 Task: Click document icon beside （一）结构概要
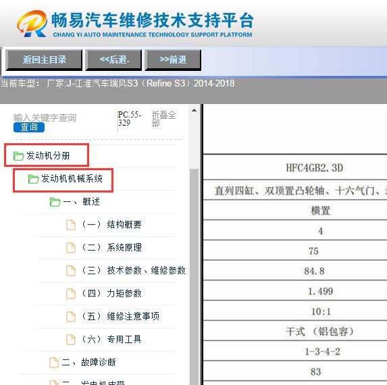[71, 225]
